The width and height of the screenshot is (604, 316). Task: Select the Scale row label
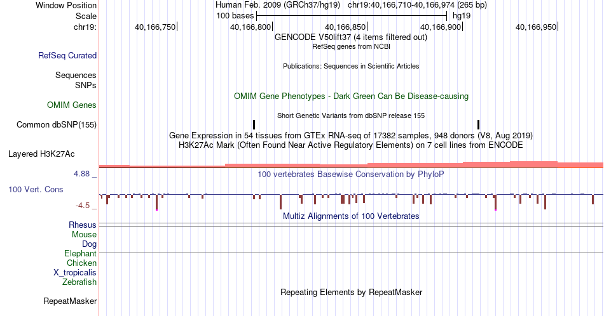(86, 16)
